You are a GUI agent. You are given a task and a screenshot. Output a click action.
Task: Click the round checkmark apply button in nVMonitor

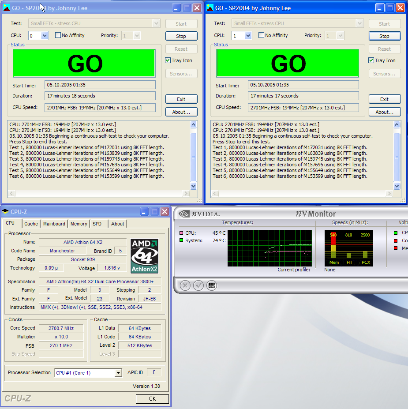(x=198, y=285)
